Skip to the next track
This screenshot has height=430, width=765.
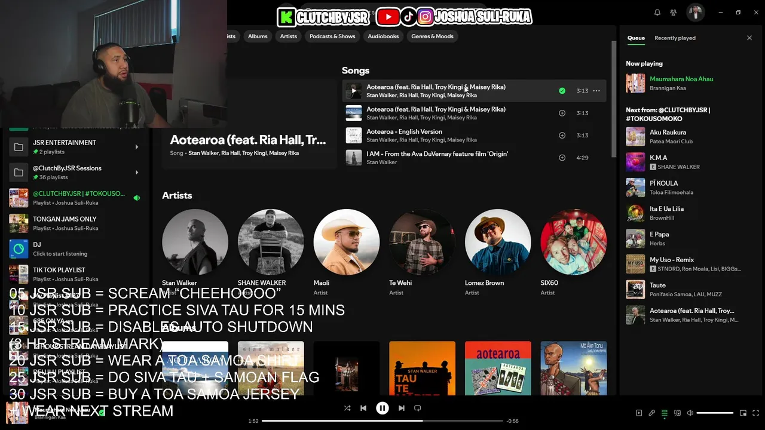[402, 408]
